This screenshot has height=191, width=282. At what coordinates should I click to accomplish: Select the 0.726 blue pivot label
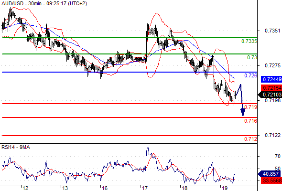coord(250,75)
